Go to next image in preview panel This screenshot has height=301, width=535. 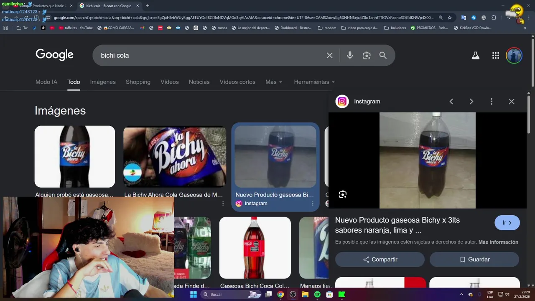tap(471, 101)
